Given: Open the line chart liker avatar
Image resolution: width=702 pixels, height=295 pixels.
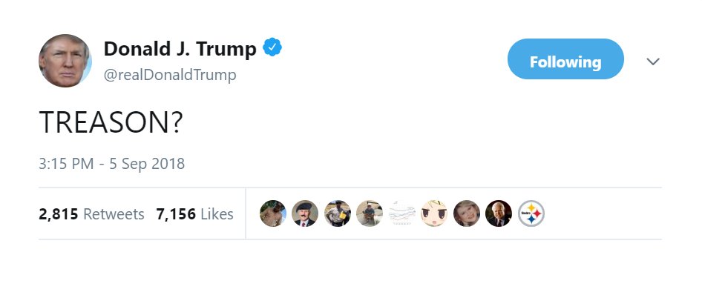Looking at the screenshot, I should 402,213.
